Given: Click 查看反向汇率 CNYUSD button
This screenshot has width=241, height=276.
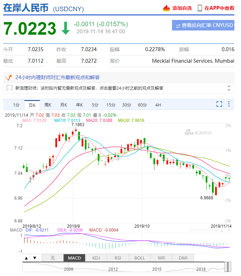Looking at the screenshot, I should tap(203, 25).
